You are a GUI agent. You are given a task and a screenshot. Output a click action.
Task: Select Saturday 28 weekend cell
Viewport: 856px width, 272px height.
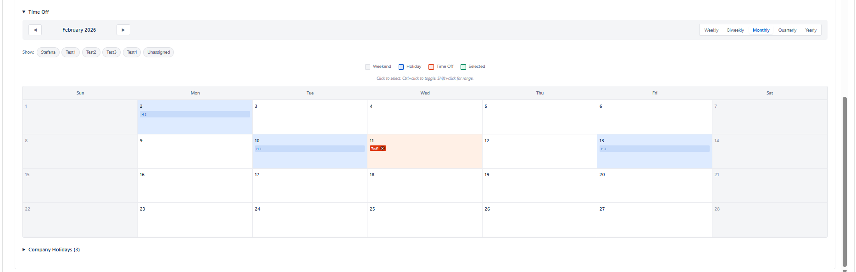click(770, 220)
